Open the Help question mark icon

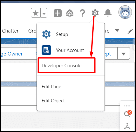(82, 13)
